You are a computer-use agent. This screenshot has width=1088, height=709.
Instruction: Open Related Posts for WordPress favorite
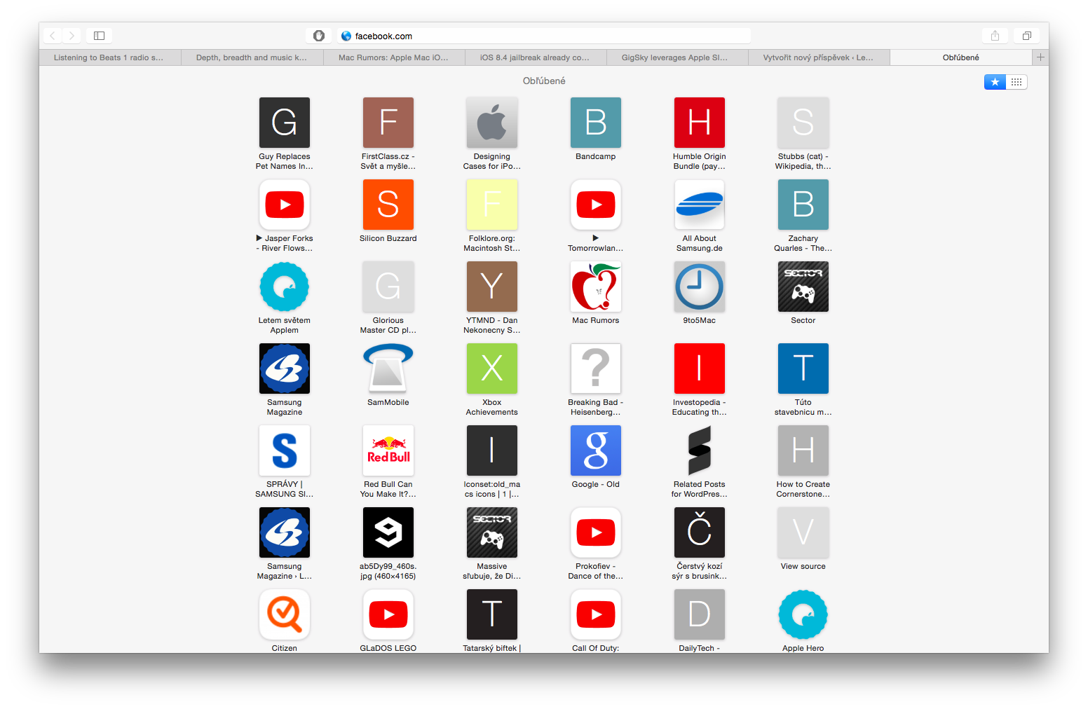click(x=700, y=450)
